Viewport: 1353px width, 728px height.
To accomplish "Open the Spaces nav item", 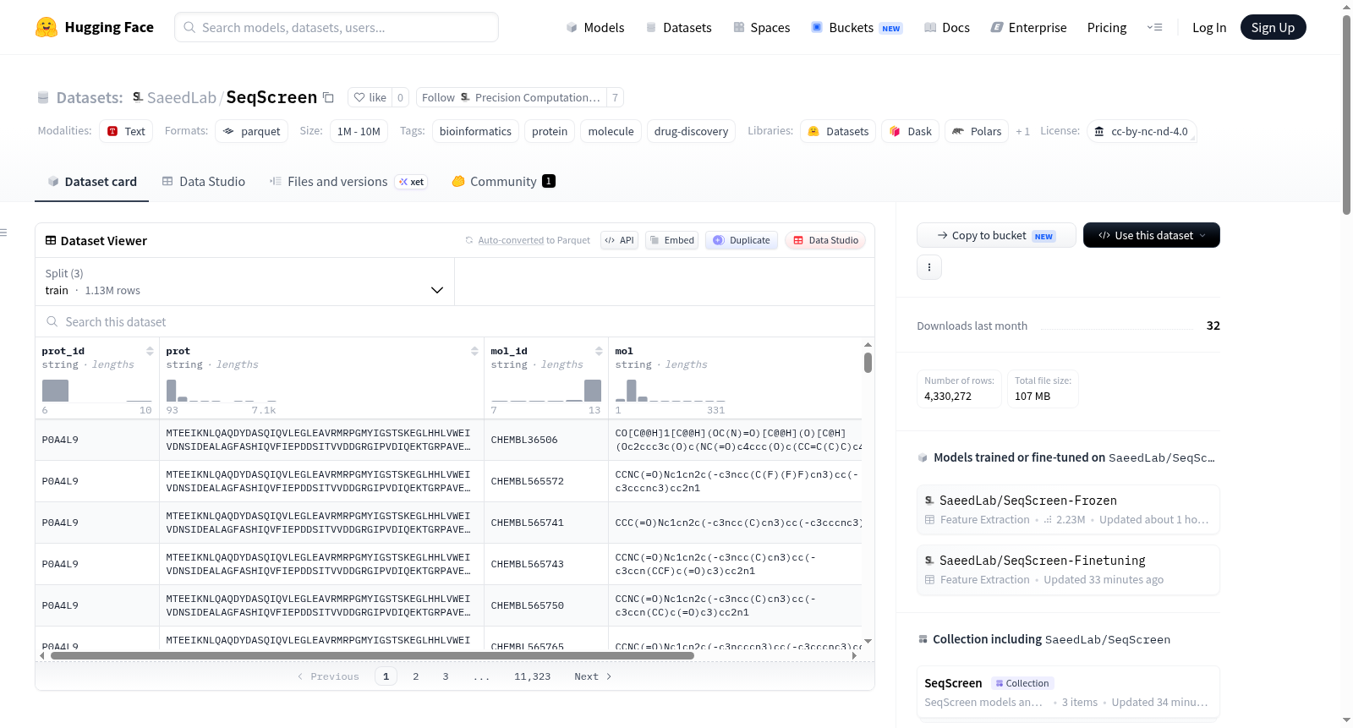I will pyautogui.click(x=761, y=27).
